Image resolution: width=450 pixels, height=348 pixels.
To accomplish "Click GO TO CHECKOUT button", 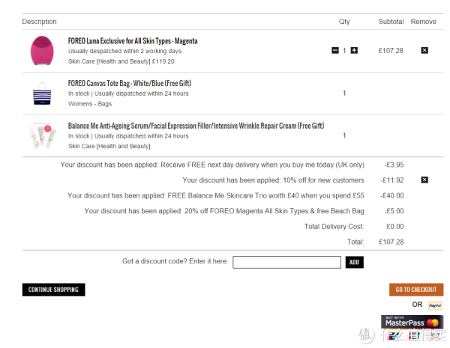I will (416, 290).
